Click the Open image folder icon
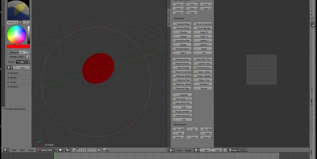This screenshot has height=159, width=317. pos(213,150)
